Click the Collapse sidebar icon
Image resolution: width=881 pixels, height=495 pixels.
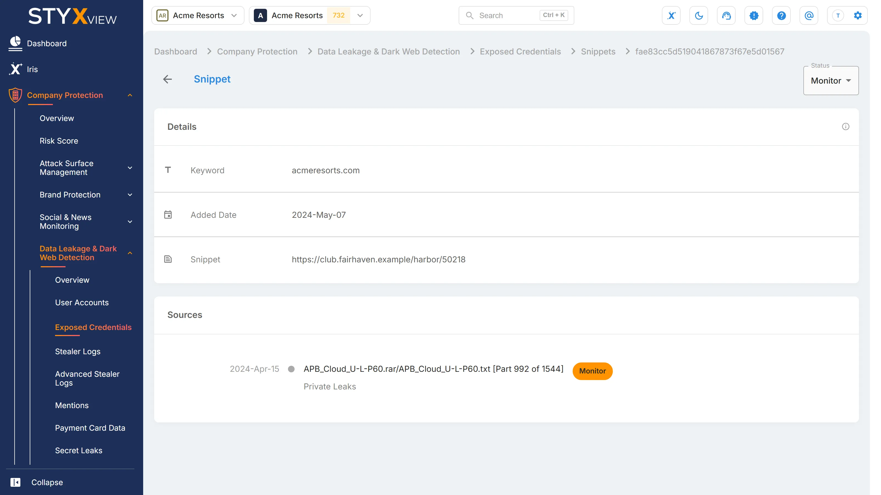click(x=15, y=482)
